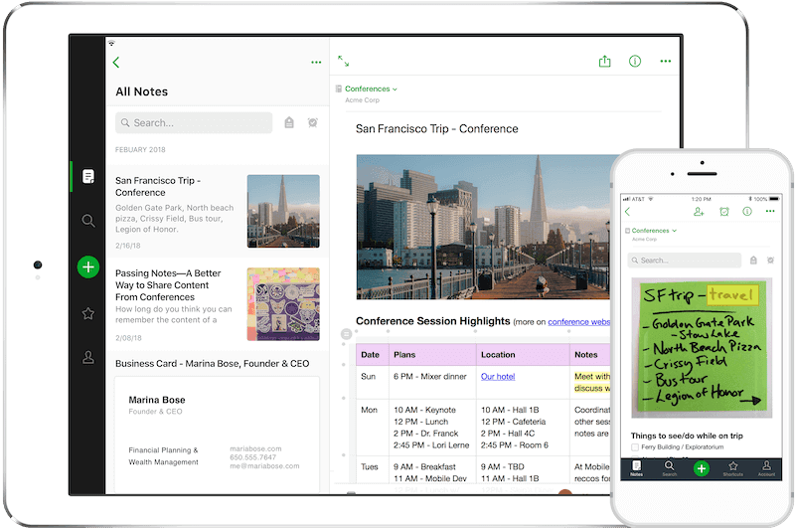This screenshot has height=528, width=795.
Task: Open the Notes icon in iPad sidebar
Action: pyautogui.click(x=88, y=177)
